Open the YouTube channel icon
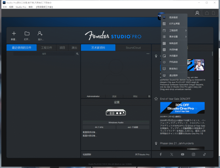 [182, 154]
